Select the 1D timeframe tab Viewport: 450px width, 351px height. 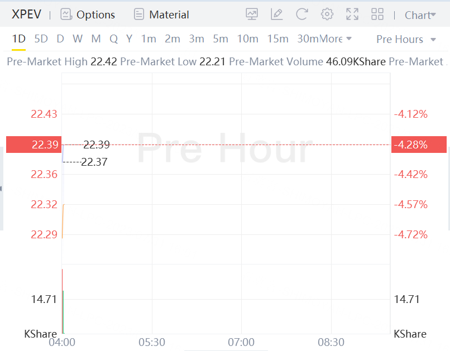coord(19,39)
